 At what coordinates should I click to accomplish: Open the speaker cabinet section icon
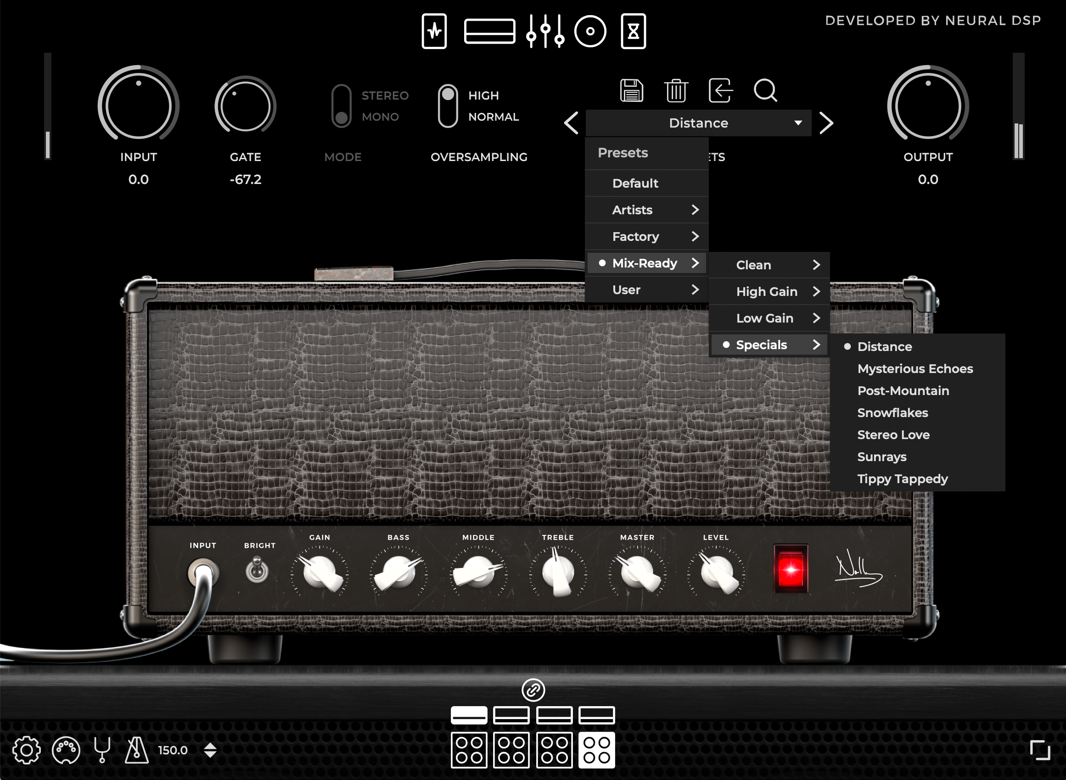pyautogui.click(x=590, y=32)
